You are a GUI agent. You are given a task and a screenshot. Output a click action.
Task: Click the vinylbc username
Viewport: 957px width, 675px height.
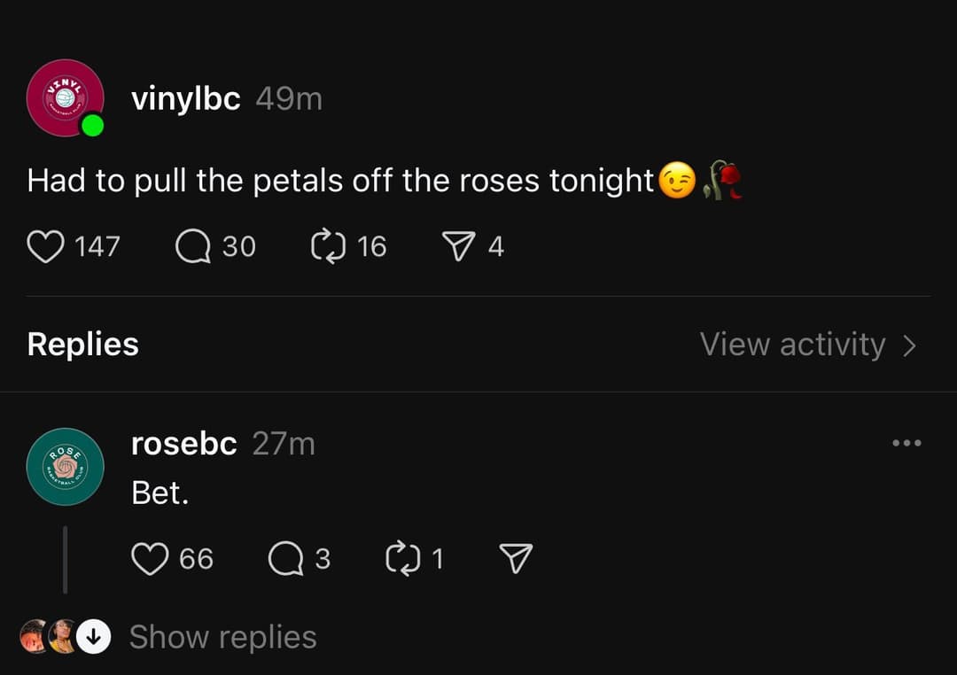(185, 98)
